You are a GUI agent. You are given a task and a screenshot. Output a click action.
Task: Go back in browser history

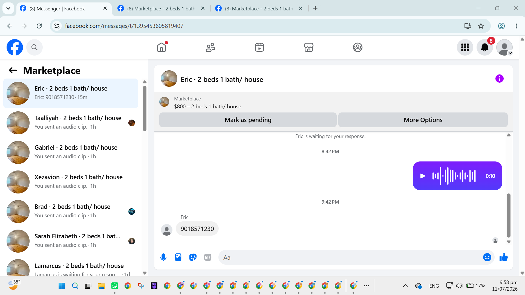[x=10, y=26]
